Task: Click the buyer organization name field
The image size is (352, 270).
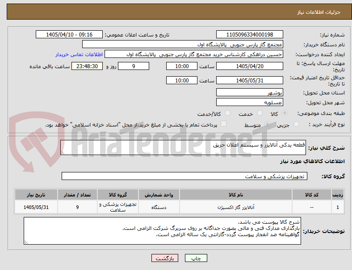Action: [183, 44]
